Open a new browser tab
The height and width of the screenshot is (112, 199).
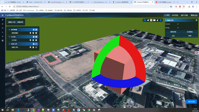(178, 2)
